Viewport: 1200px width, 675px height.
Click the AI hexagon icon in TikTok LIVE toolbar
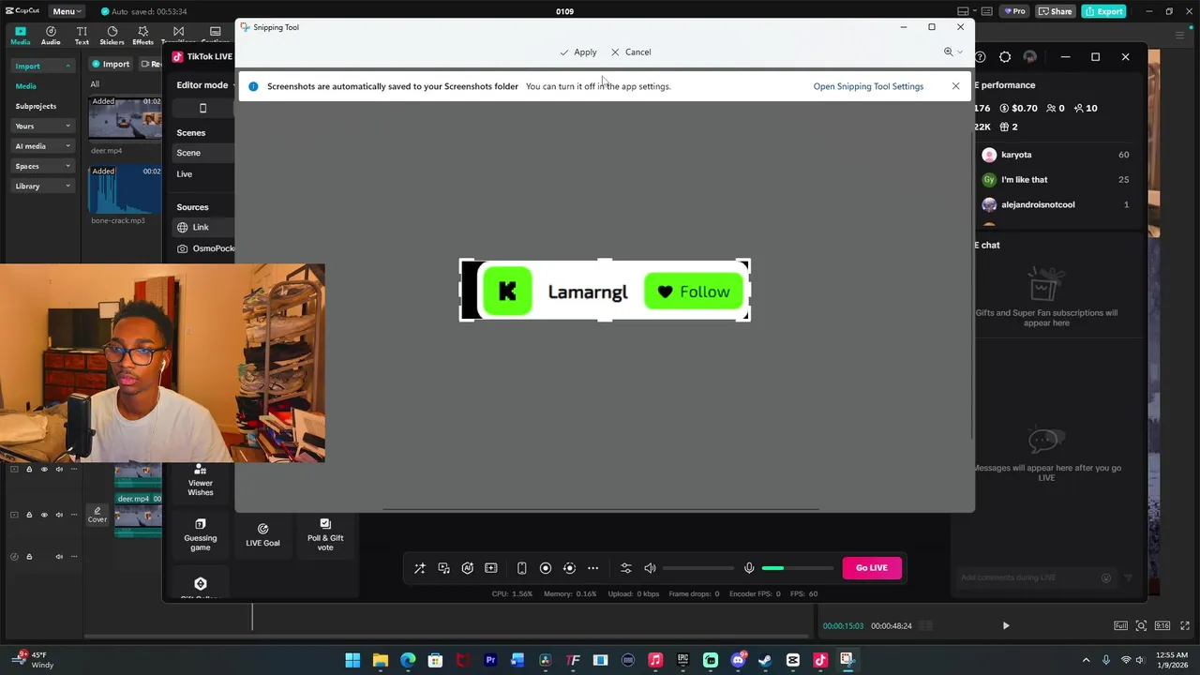(x=467, y=568)
